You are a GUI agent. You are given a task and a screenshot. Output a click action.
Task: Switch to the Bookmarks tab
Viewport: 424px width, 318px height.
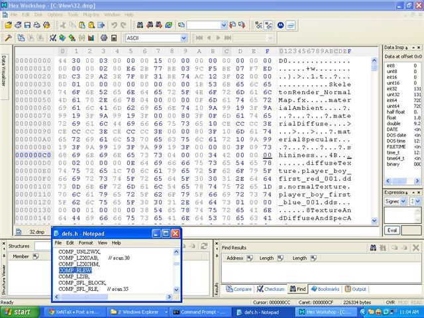pos(326,289)
